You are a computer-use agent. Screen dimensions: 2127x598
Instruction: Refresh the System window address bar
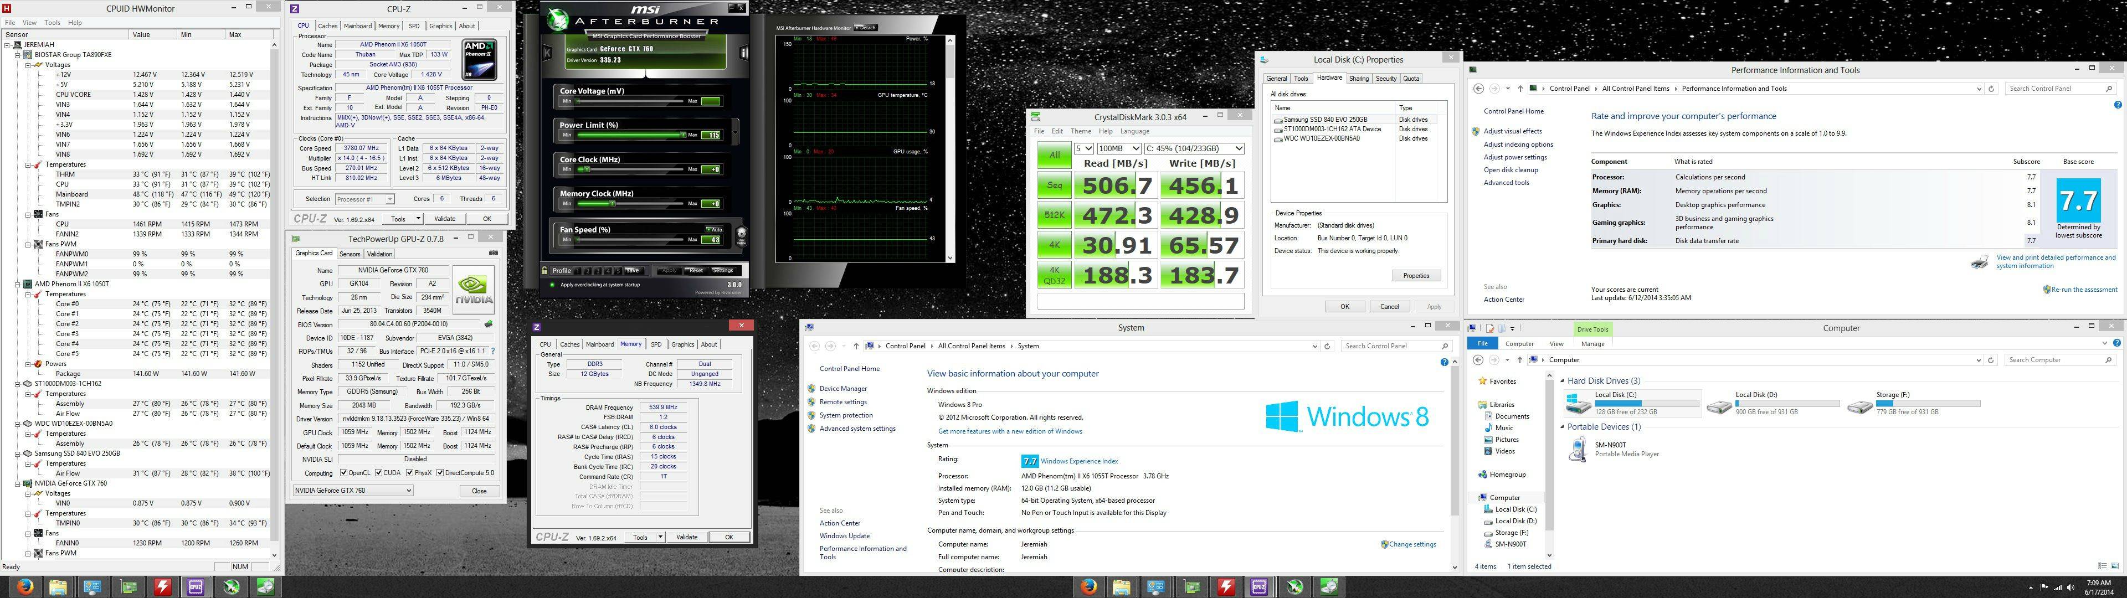click(x=1328, y=346)
